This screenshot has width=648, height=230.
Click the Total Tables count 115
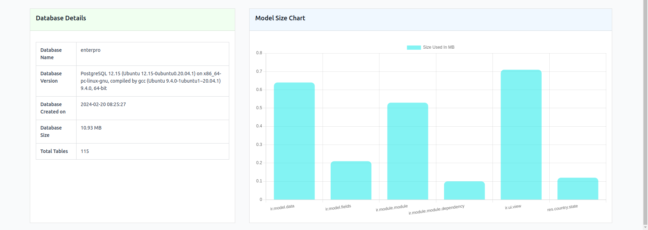[x=85, y=151]
